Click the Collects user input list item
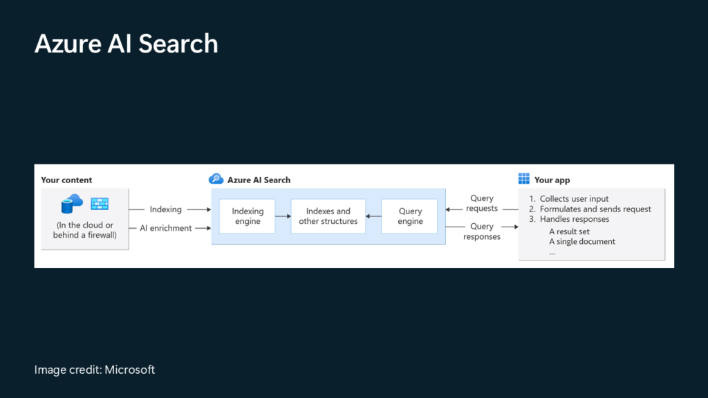 pyautogui.click(x=574, y=199)
